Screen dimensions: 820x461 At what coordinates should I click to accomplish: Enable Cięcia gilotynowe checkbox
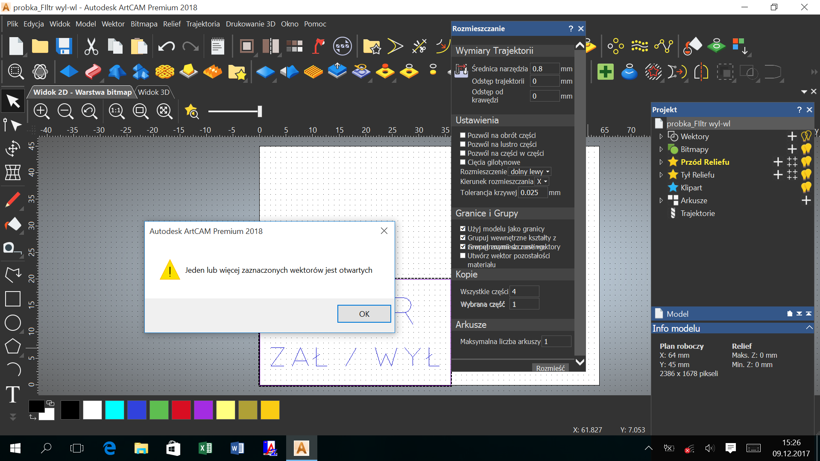pos(463,162)
